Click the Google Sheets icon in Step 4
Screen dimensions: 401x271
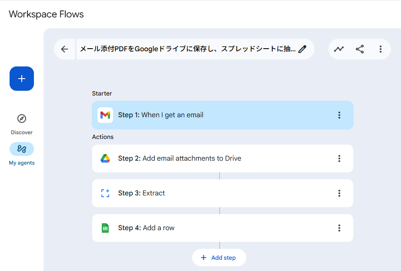coord(105,228)
